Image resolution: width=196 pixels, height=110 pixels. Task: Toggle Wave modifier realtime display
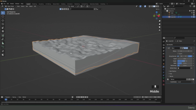point(185,48)
